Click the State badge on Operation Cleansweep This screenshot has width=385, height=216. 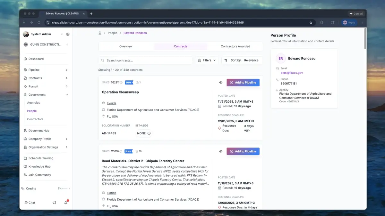[129, 83]
